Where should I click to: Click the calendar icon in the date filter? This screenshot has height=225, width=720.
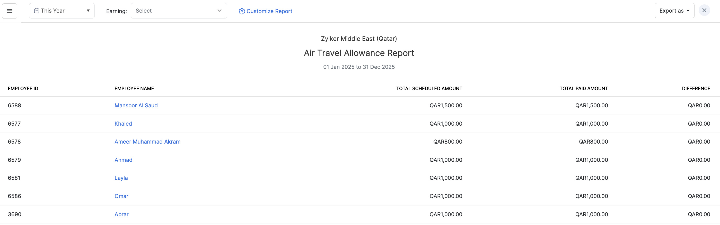[36, 10]
